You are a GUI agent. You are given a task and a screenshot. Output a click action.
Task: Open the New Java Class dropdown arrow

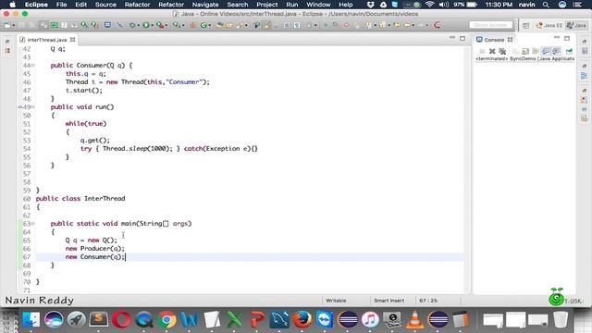click(210, 25)
